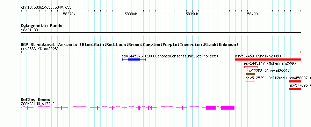Click the 58370k ruler tick label
The height and width of the screenshot is (127, 311).
(69, 14)
